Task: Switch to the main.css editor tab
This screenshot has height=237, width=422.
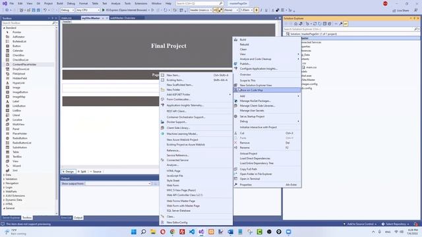Action: (67, 18)
